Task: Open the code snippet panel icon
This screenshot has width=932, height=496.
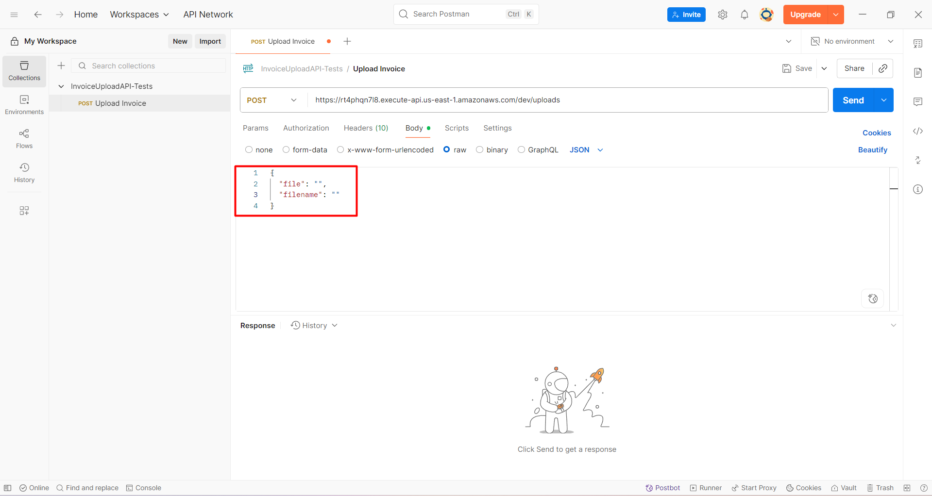Action: point(917,131)
